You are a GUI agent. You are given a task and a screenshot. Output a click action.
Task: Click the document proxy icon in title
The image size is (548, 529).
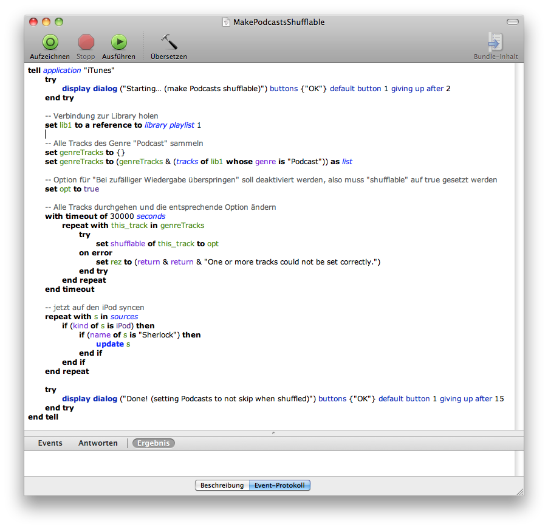[x=226, y=22]
